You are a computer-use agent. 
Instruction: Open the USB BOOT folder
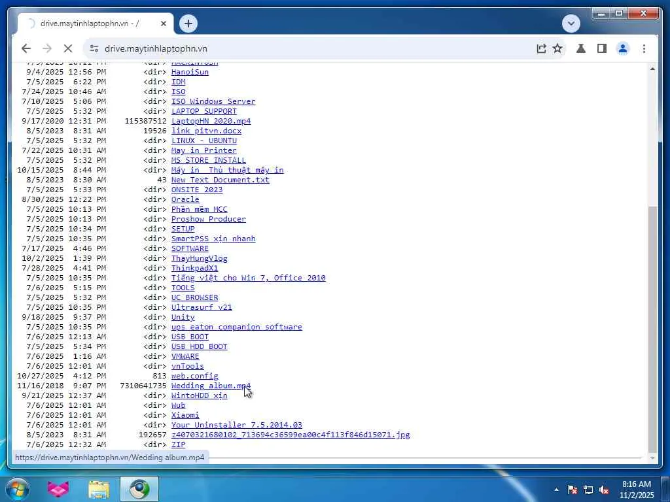[x=190, y=337]
